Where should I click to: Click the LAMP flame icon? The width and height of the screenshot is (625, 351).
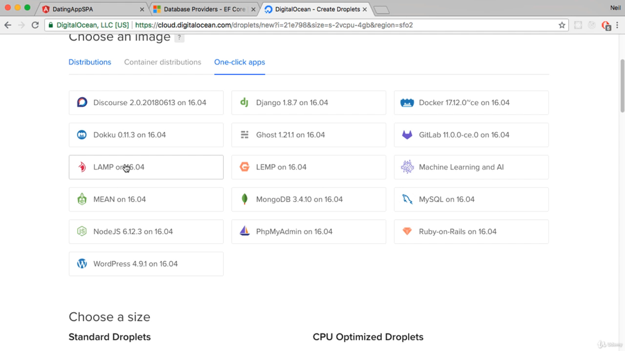[x=82, y=167]
